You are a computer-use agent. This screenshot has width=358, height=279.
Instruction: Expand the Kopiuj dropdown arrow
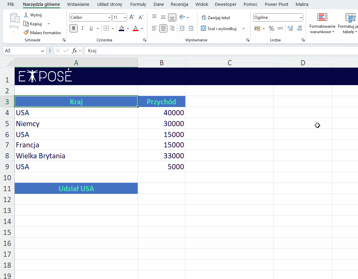click(x=49, y=24)
